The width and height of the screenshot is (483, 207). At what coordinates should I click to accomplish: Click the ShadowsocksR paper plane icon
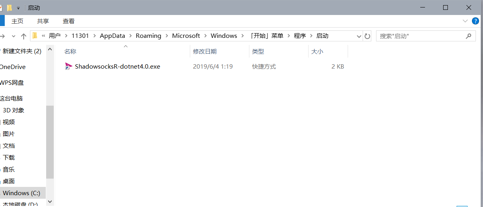[x=69, y=66]
